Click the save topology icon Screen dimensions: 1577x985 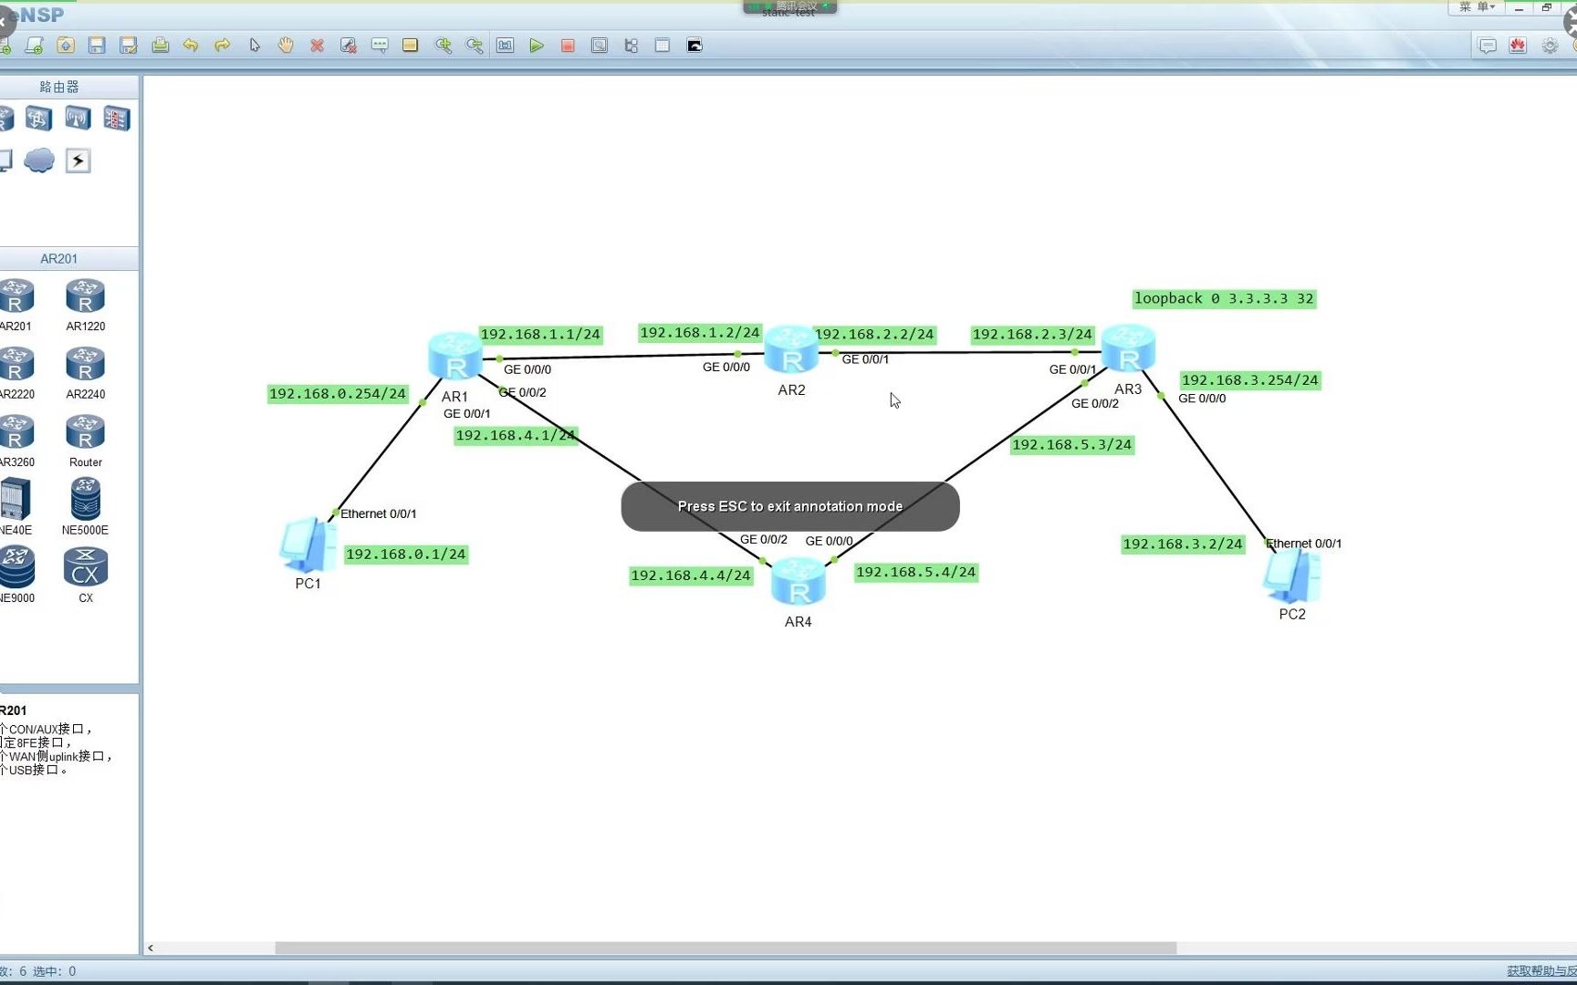click(97, 45)
